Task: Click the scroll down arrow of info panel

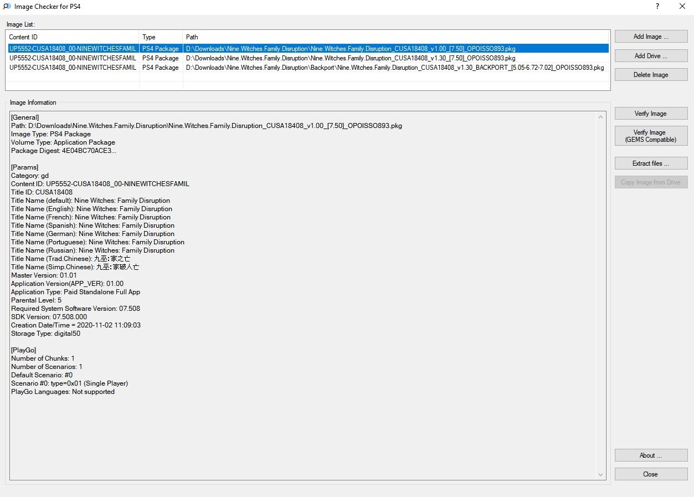Action: [601, 475]
